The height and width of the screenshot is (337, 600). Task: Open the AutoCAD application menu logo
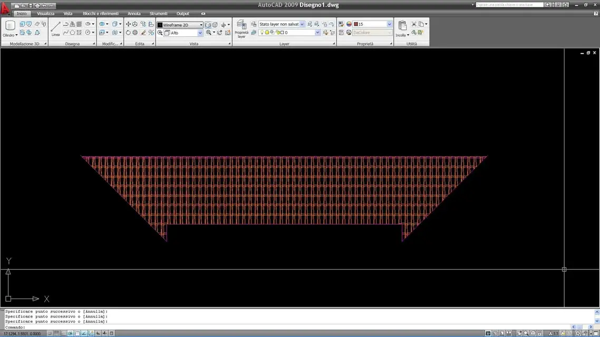(5, 8)
